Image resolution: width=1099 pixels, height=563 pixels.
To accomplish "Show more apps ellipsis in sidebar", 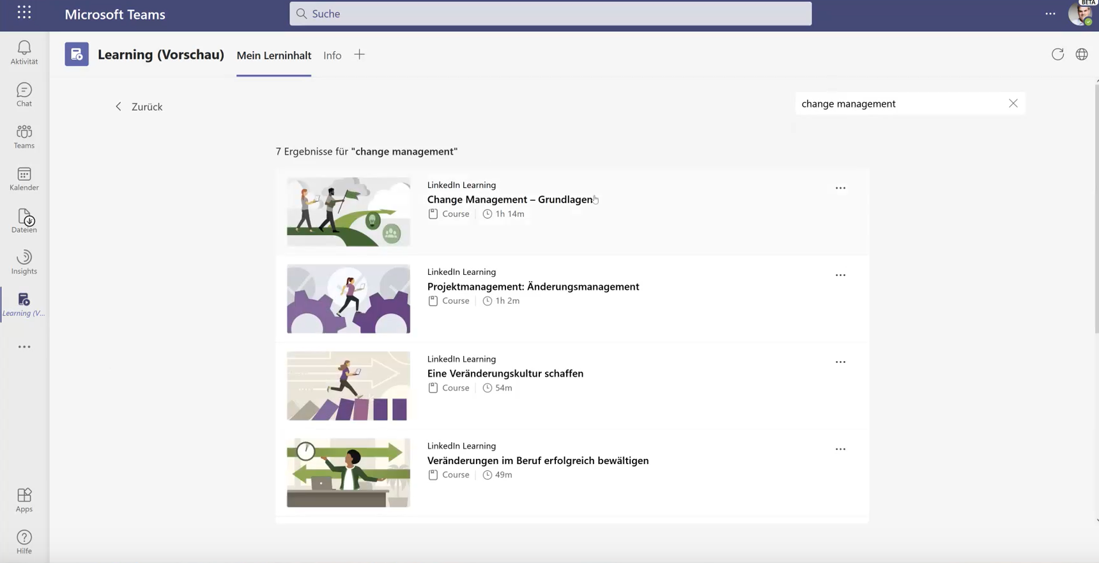I will click(x=24, y=347).
